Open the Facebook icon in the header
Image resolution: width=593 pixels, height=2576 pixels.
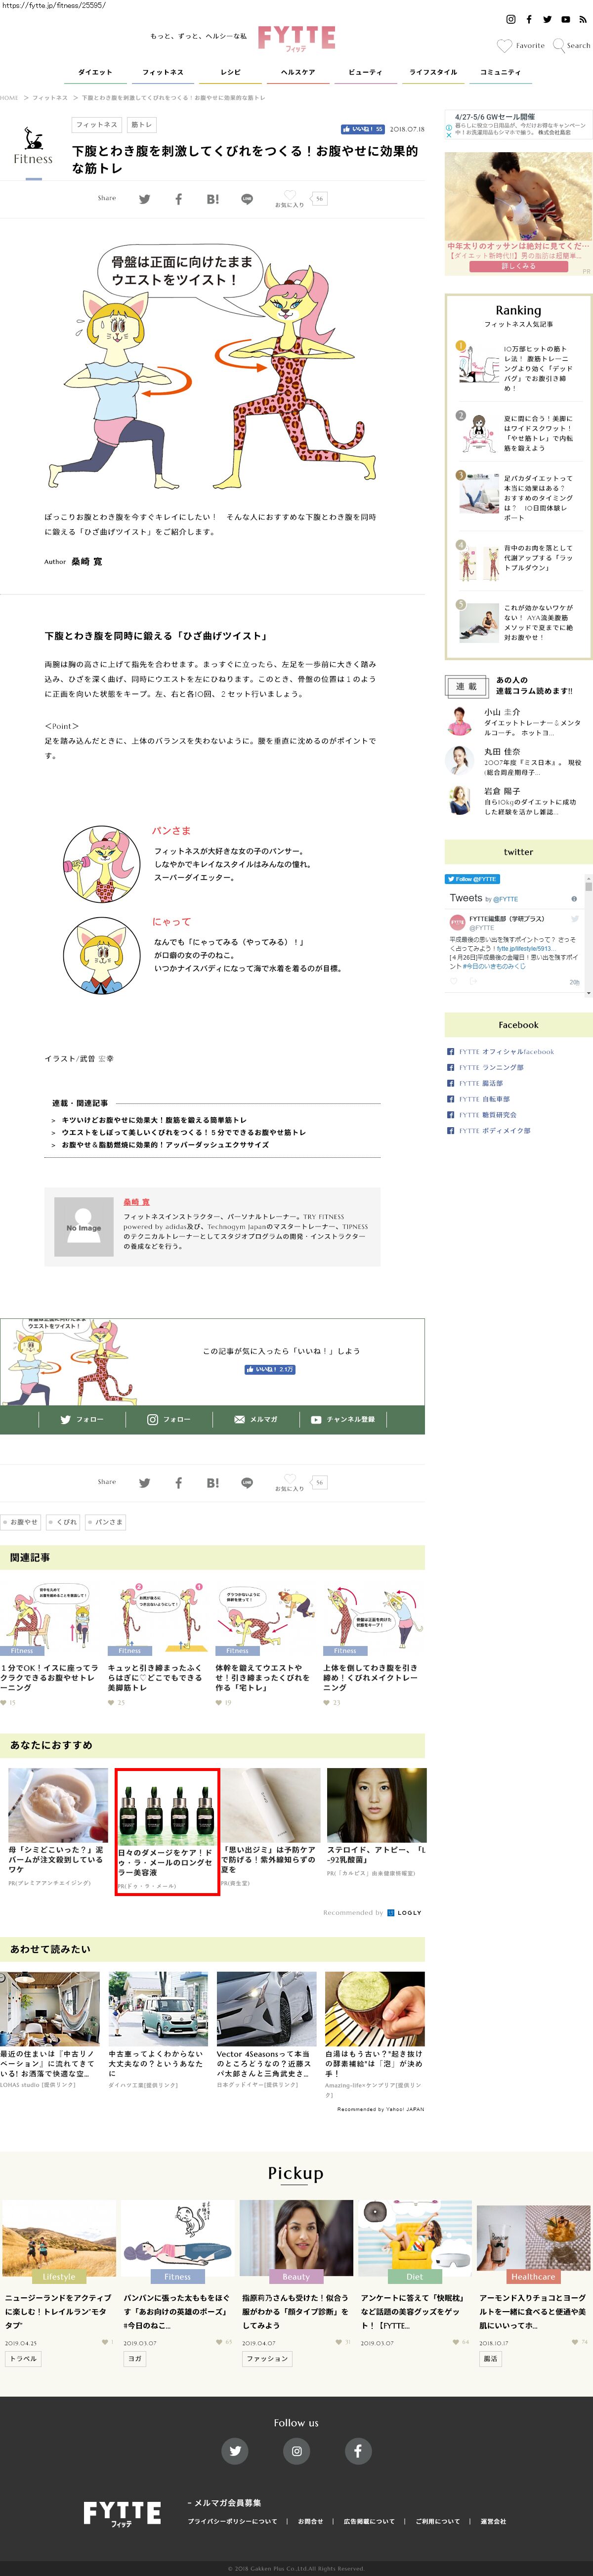pyautogui.click(x=529, y=19)
